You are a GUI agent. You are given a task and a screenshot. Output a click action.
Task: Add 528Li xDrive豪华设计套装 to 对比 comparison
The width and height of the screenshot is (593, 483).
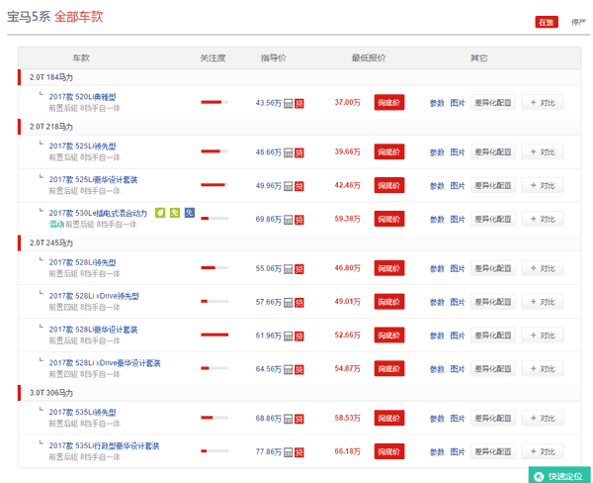pyautogui.click(x=543, y=368)
